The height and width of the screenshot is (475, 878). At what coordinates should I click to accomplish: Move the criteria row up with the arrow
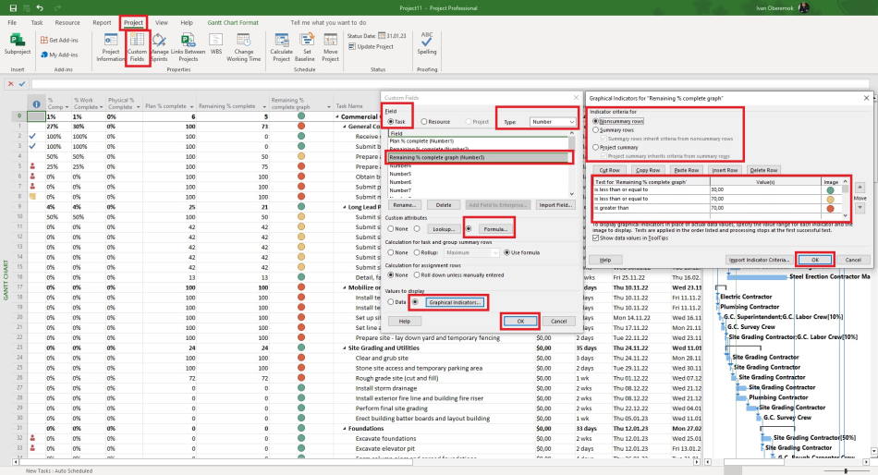(x=860, y=188)
